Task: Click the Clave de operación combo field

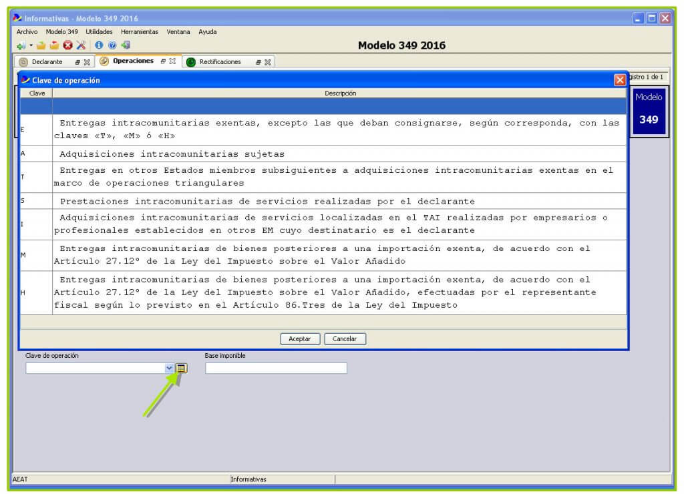Action: click(100, 368)
